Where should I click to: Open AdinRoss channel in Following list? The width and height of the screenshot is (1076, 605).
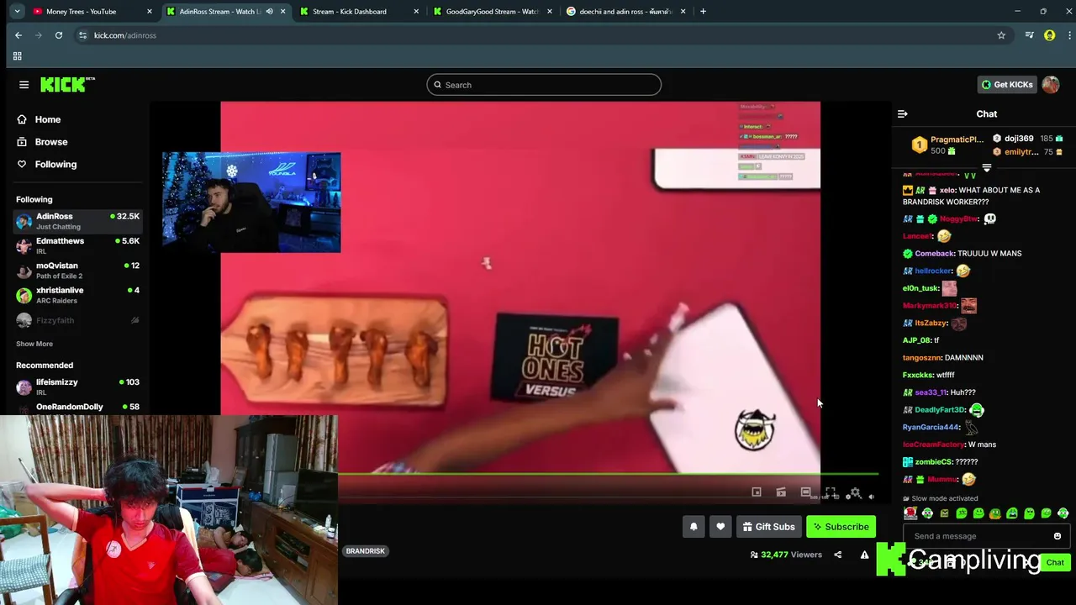(x=78, y=221)
